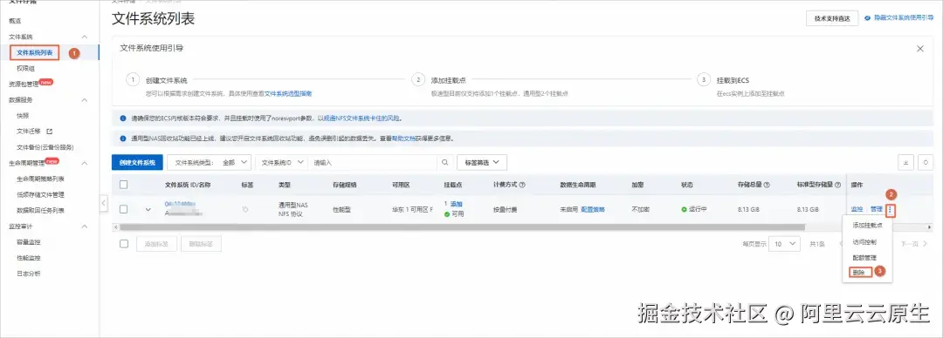This screenshot has height=338, width=943.
Task: Click the external link icon next to 文件迁移
Action: (x=50, y=131)
